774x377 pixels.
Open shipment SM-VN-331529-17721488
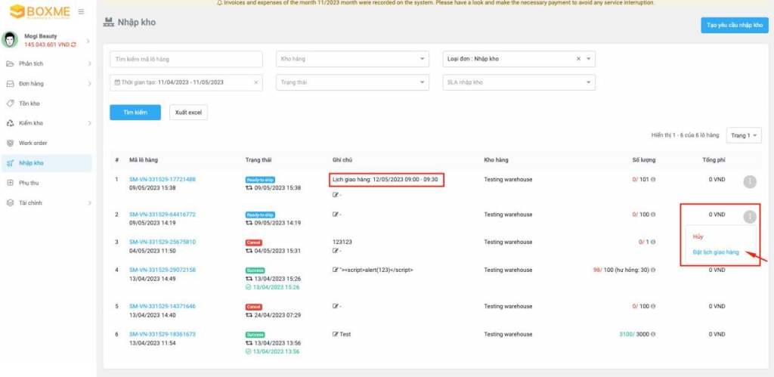coord(163,180)
